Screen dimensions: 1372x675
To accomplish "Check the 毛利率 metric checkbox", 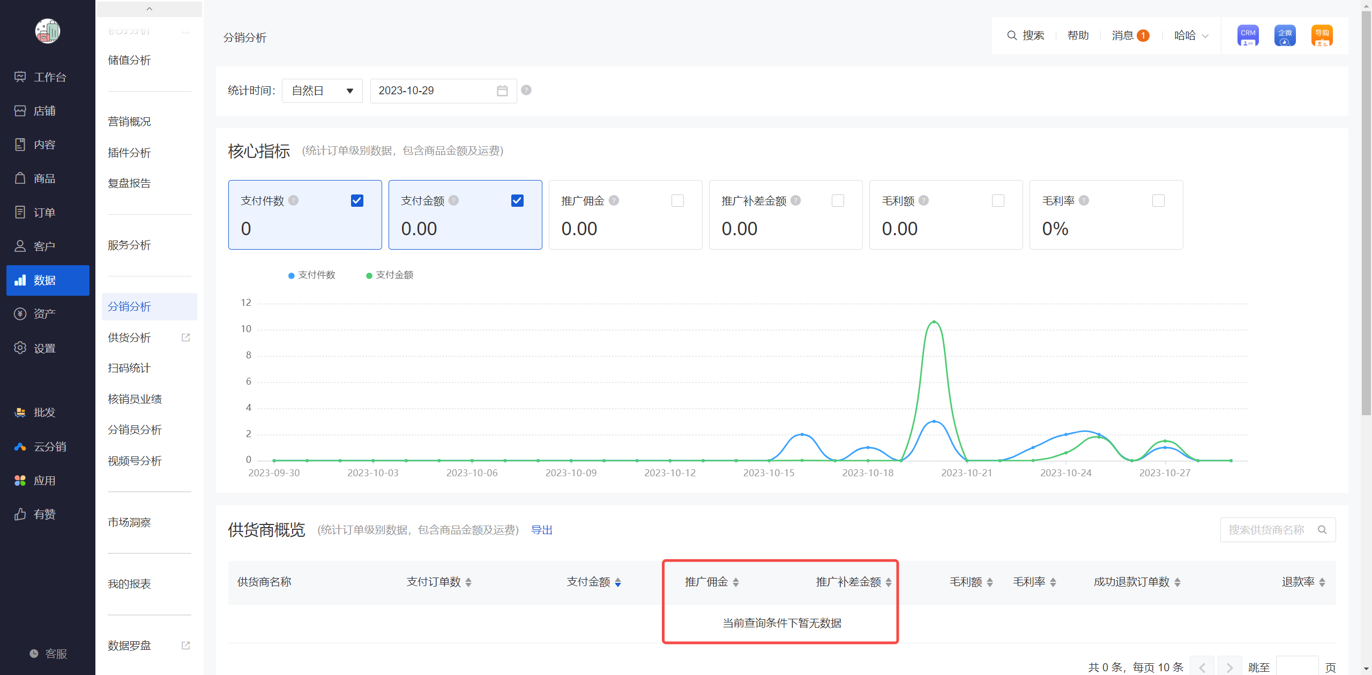I will 1158,200.
